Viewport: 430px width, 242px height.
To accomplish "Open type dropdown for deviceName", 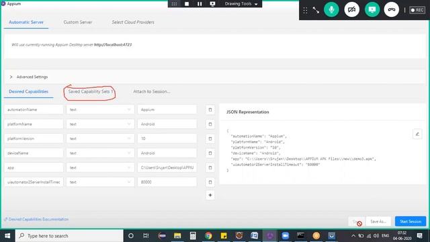I will 100,153.
